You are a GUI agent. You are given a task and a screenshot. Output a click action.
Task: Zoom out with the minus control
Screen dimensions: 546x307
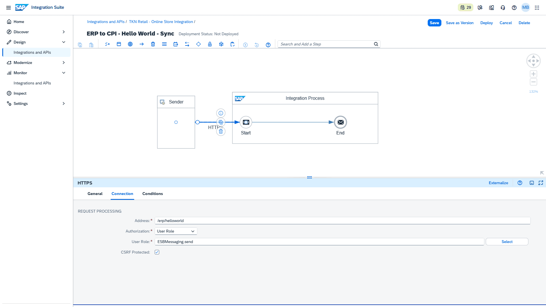coord(533,82)
